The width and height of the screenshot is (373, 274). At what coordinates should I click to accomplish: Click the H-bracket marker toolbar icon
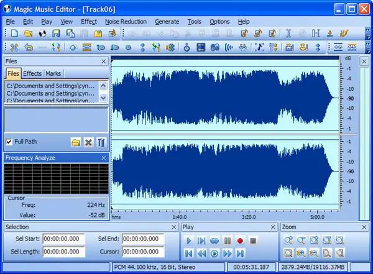pos(316,34)
